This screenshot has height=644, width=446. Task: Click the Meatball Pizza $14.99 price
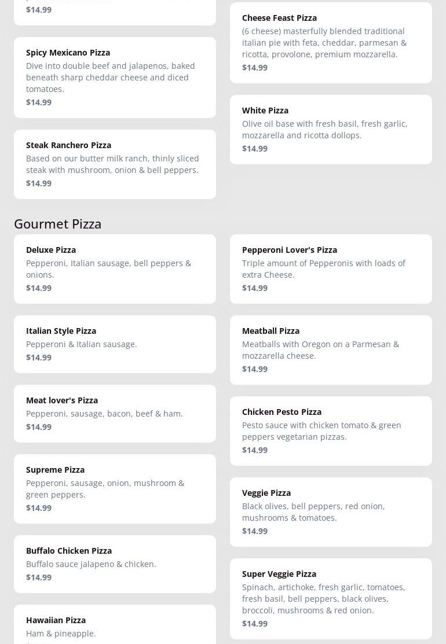[255, 369]
